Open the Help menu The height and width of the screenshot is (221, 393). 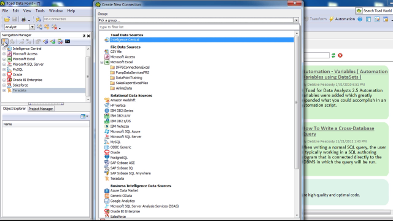pyautogui.click(x=71, y=11)
